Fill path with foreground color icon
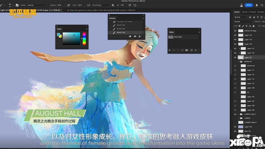265x149 pixels. tap(170, 50)
